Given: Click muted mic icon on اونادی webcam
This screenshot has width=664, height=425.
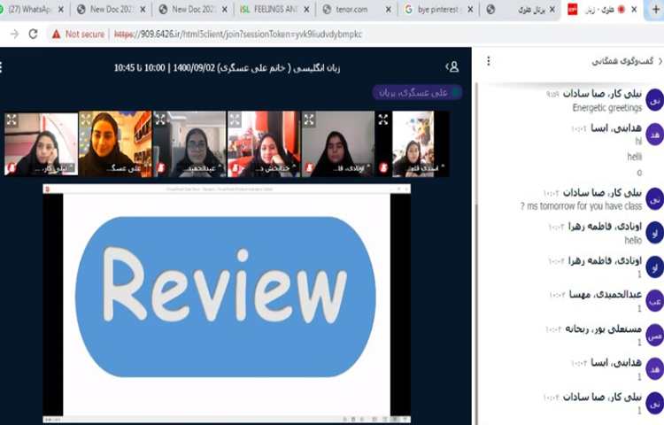Looking at the screenshot, I should coord(310,168).
